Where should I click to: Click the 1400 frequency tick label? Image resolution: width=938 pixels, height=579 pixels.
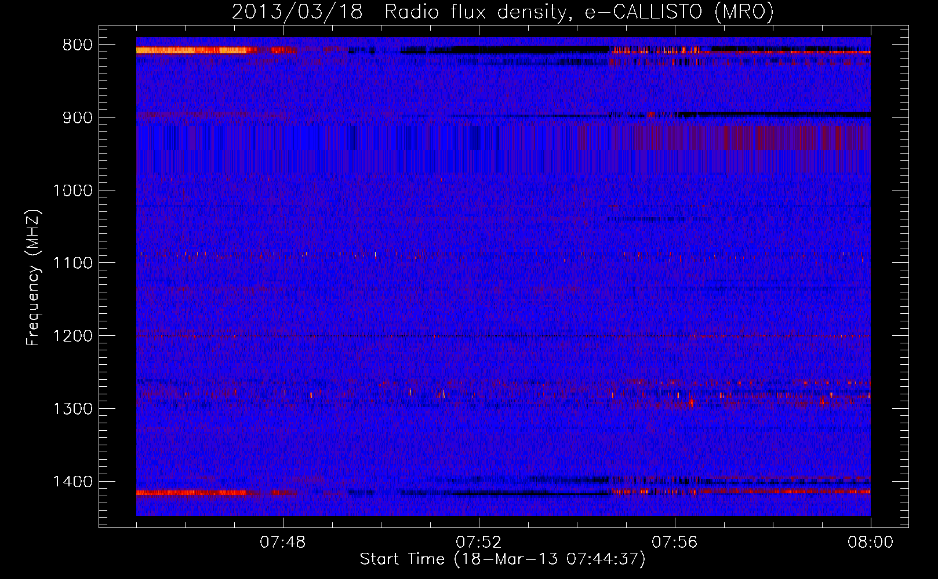[72, 482]
